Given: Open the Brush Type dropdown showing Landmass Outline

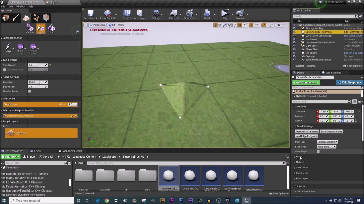Looking at the screenshot, I should pos(327,142).
